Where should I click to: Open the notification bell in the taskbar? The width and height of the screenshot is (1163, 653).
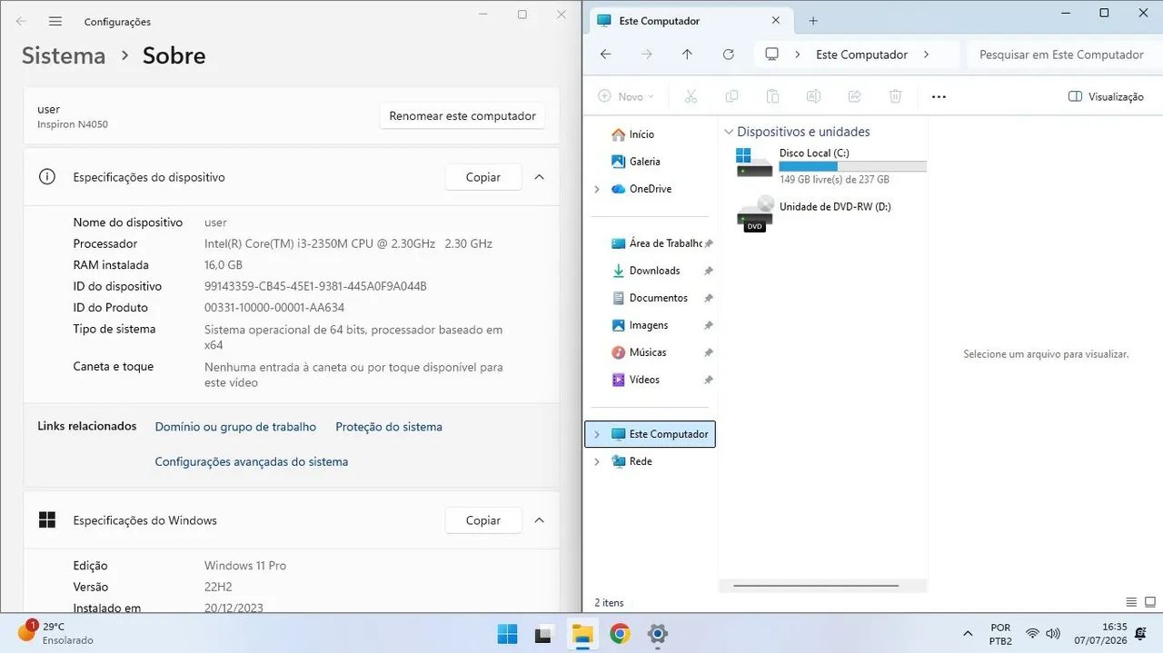point(1140,633)
